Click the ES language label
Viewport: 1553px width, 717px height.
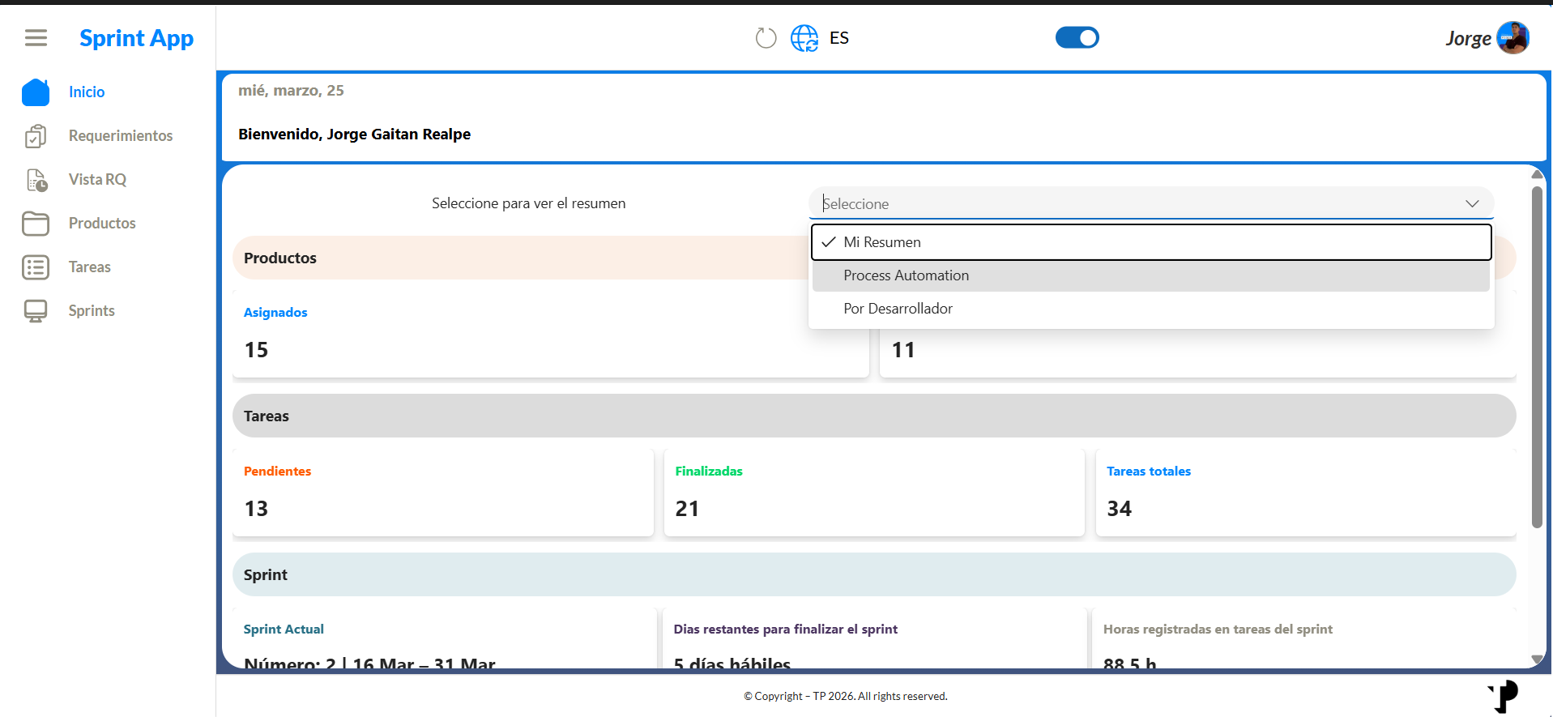pos(839,38)
